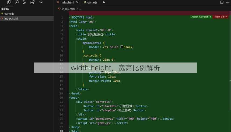Click the meta charset UTF-8 line
Viewport: 231px width, 132px height.
[x=94, y=30]
